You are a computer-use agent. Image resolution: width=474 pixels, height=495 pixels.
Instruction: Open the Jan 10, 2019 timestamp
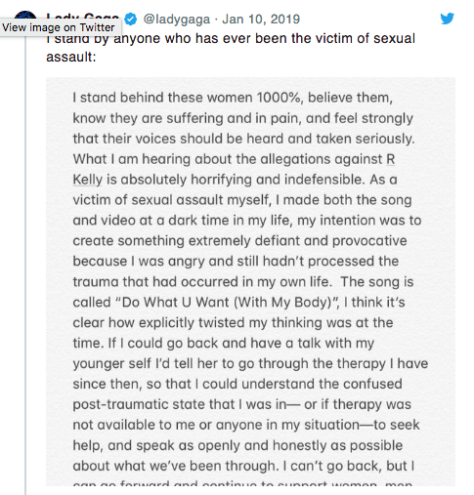(261, 20)
